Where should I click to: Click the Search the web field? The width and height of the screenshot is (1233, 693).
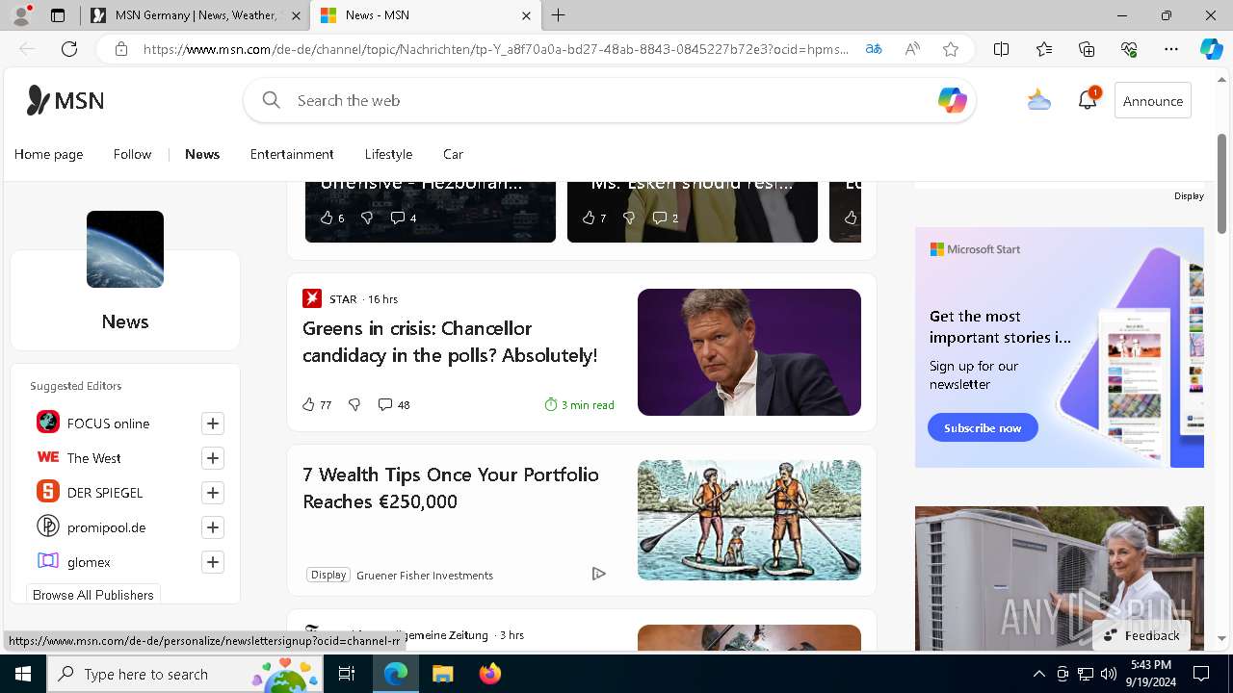[609, 100]
